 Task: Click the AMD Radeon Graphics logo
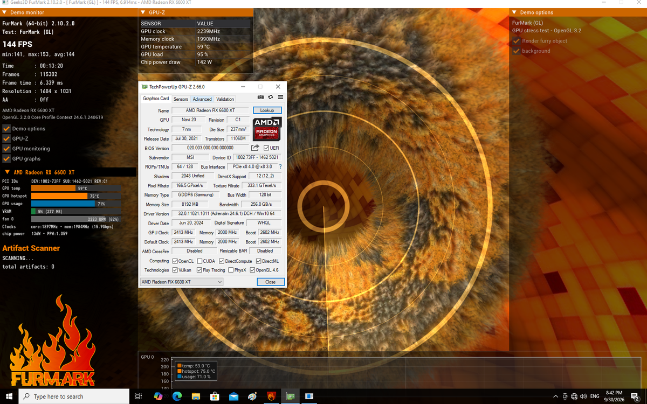pyautogui.click(x=267, y=129)
